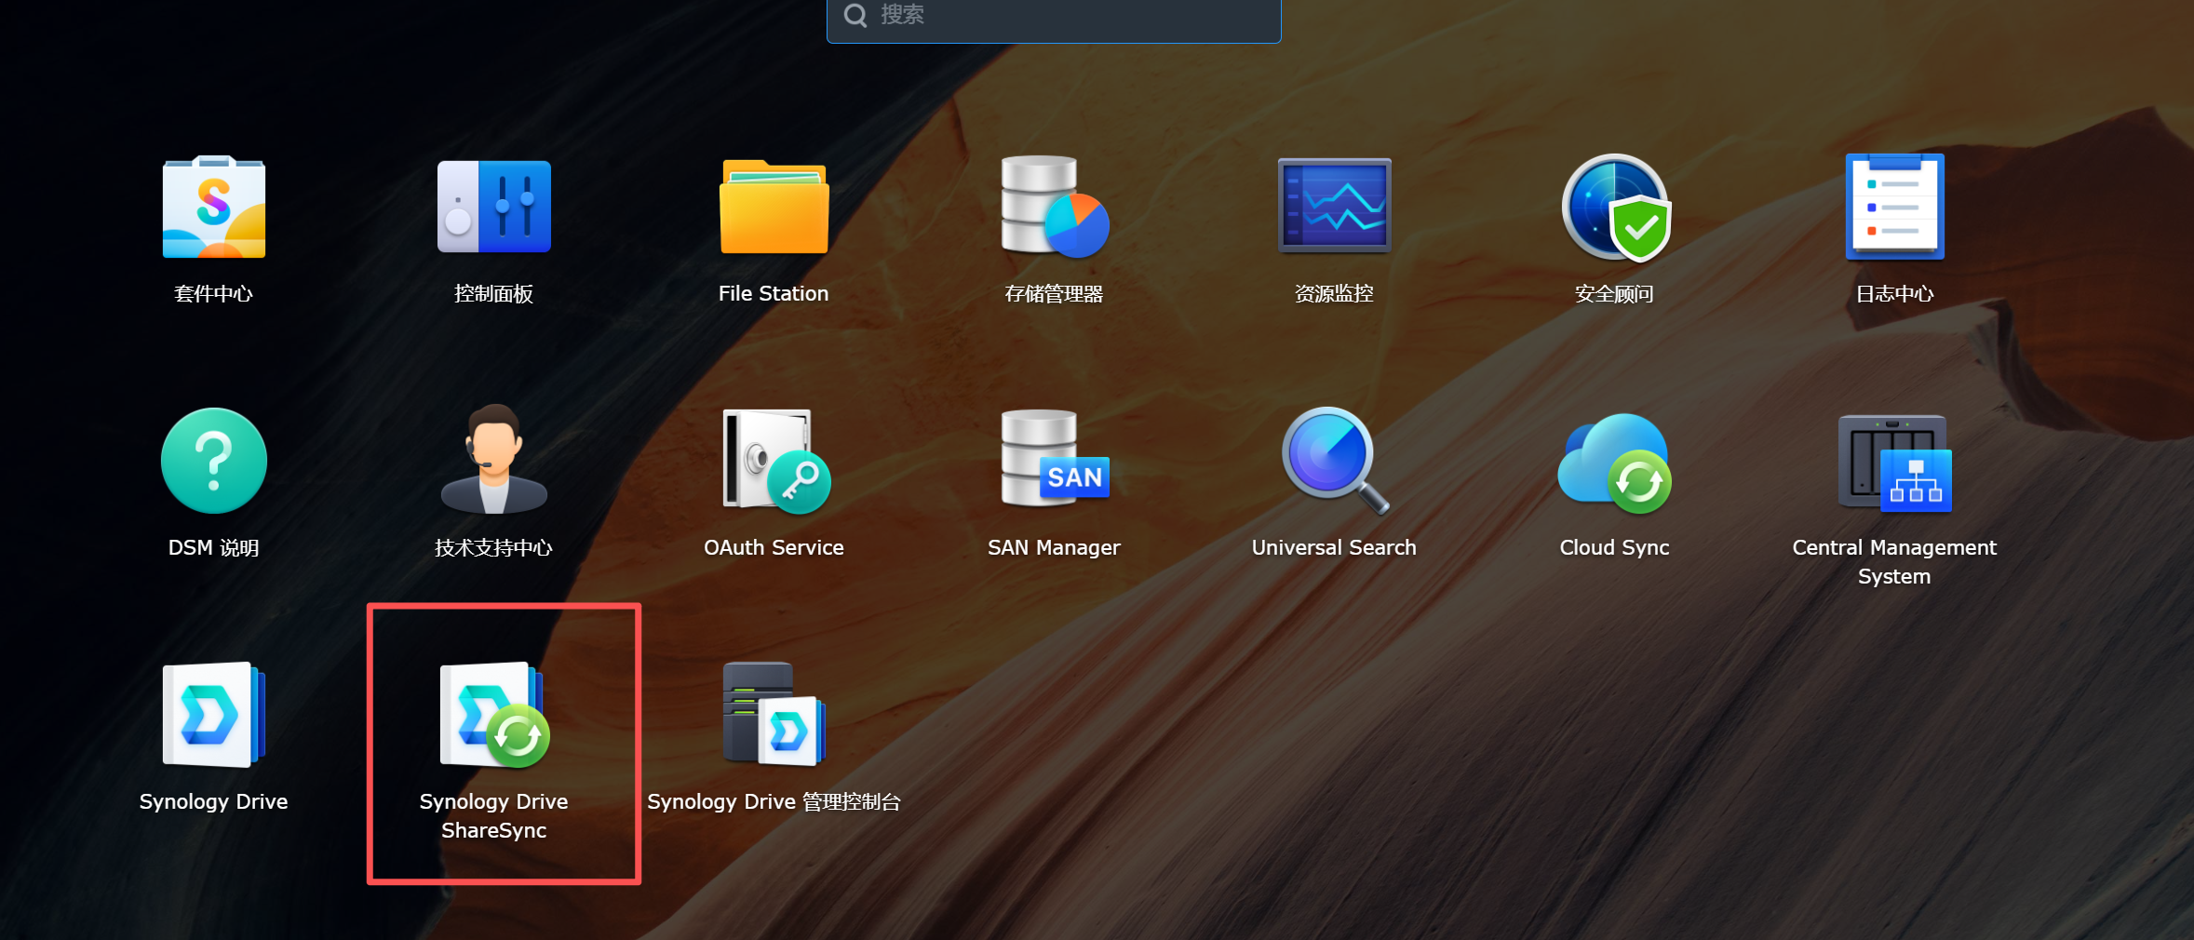Click the magnifier icon in search bar
The width and height of the screenshot is (2194, 940).
pyautogui.click(x=855, y=16)
